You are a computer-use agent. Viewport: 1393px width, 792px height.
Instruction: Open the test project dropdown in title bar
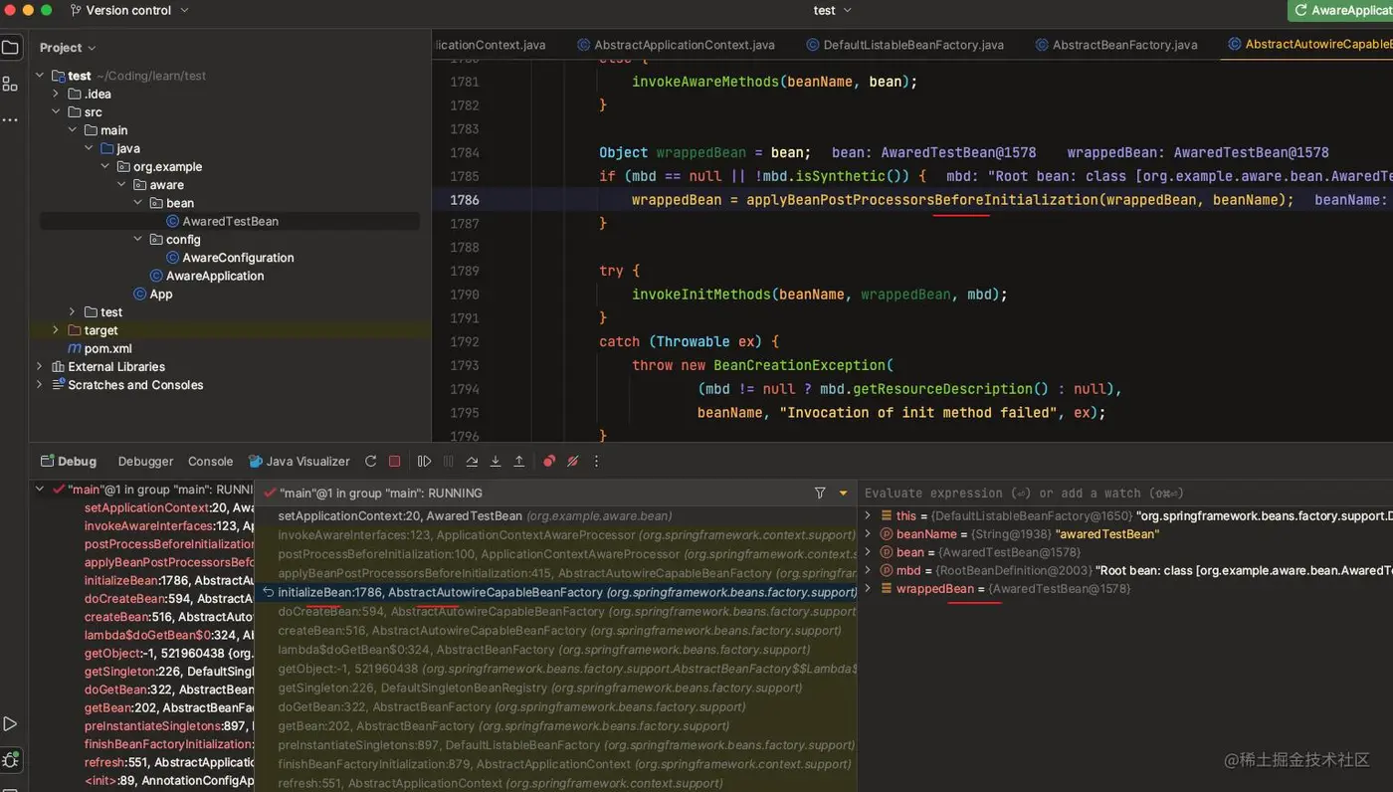pos(832,10)
